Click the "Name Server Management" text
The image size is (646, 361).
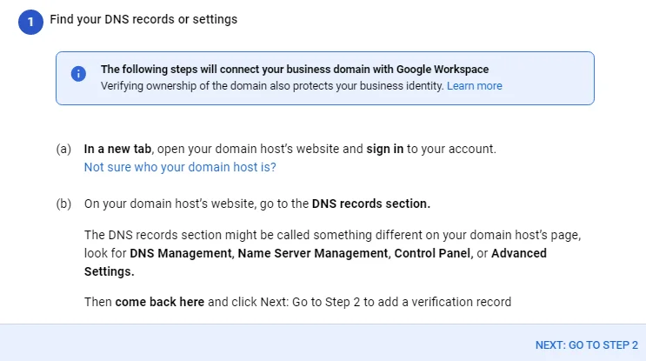click(313, 253)
